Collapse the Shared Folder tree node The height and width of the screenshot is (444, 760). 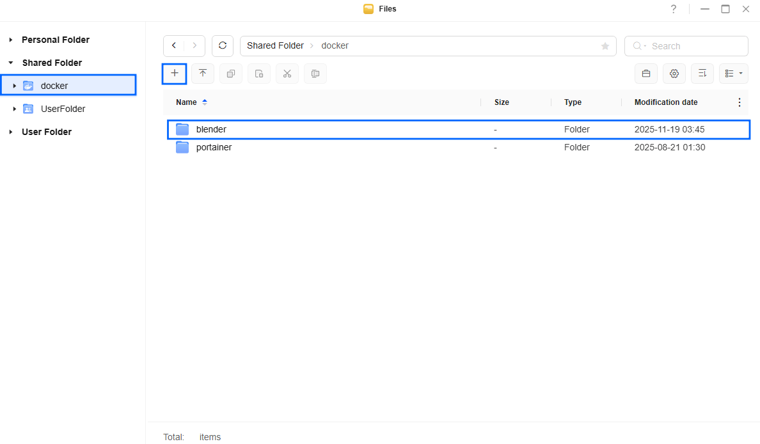[11, 63]
